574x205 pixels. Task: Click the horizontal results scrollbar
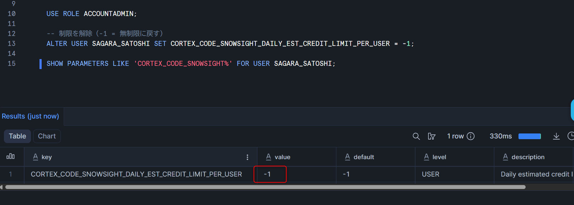click(265, 187)
